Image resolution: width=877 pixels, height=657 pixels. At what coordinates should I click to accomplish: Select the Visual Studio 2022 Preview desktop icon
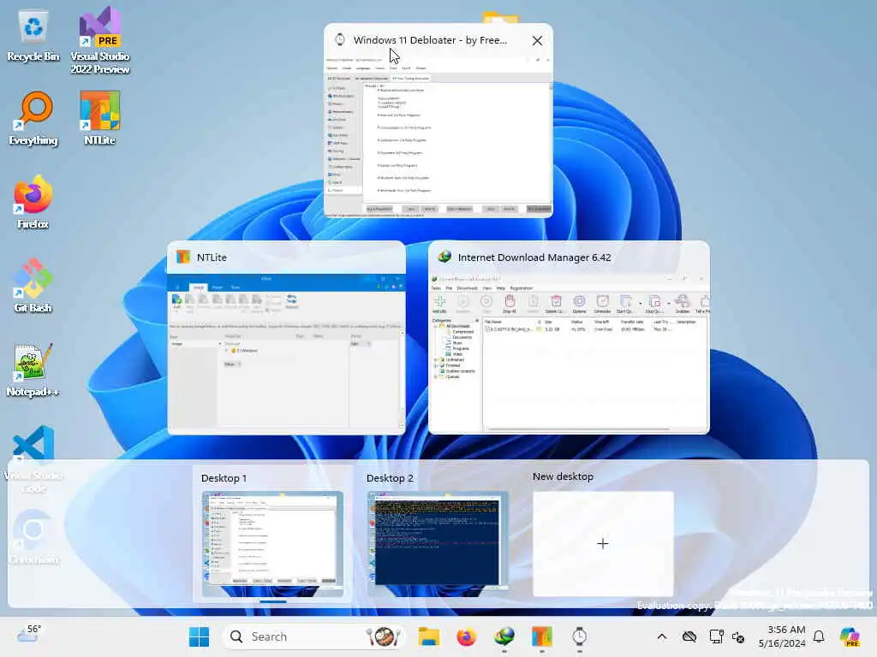coord(100,40)
